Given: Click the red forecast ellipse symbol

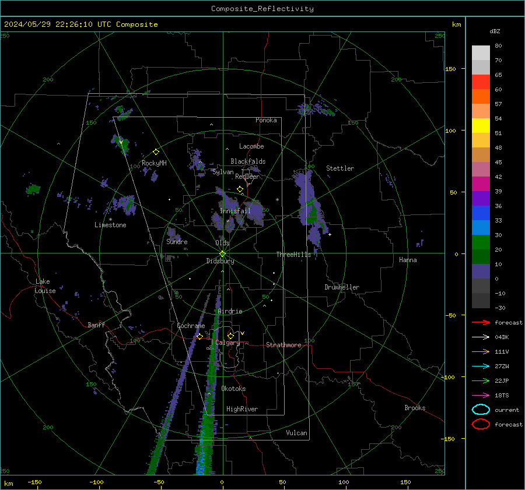Looking at the screenshot, I should click(x=481, y=424).
